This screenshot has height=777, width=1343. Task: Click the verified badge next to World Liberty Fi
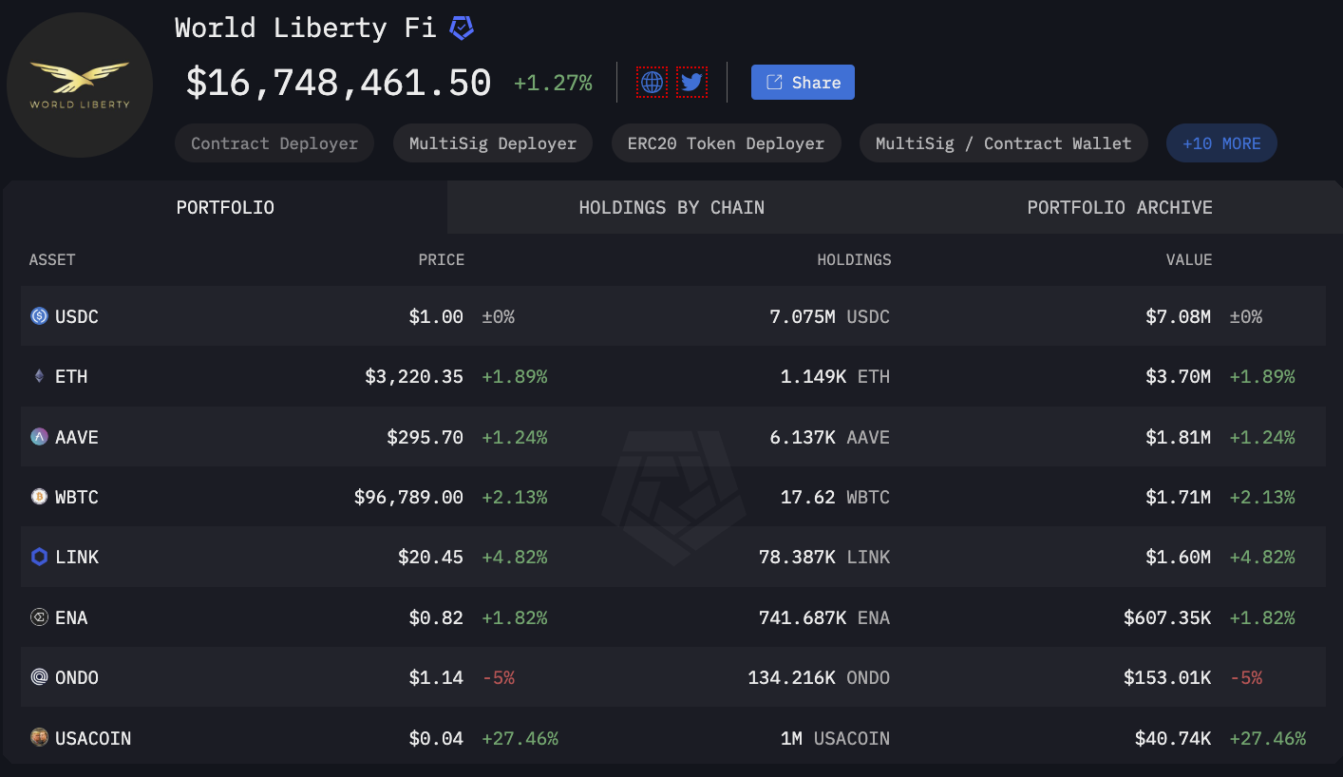tap(462, 28)
